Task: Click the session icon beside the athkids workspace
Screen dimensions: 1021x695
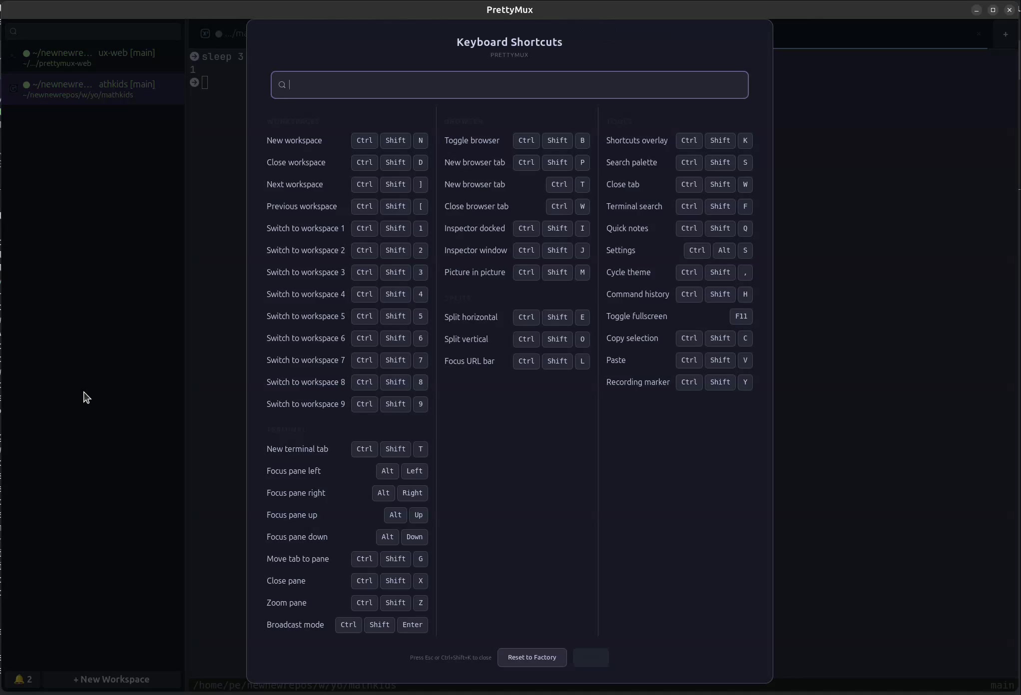Action: [x=14, y=89]
